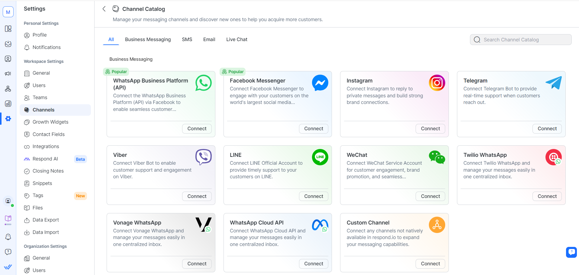
Task: Select the SMS tab
Action: pos(187,40)
